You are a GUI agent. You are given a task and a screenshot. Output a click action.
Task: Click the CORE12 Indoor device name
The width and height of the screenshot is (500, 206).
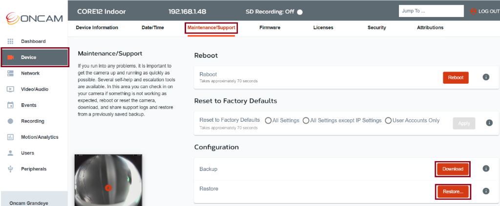click(x=102, y=12)
